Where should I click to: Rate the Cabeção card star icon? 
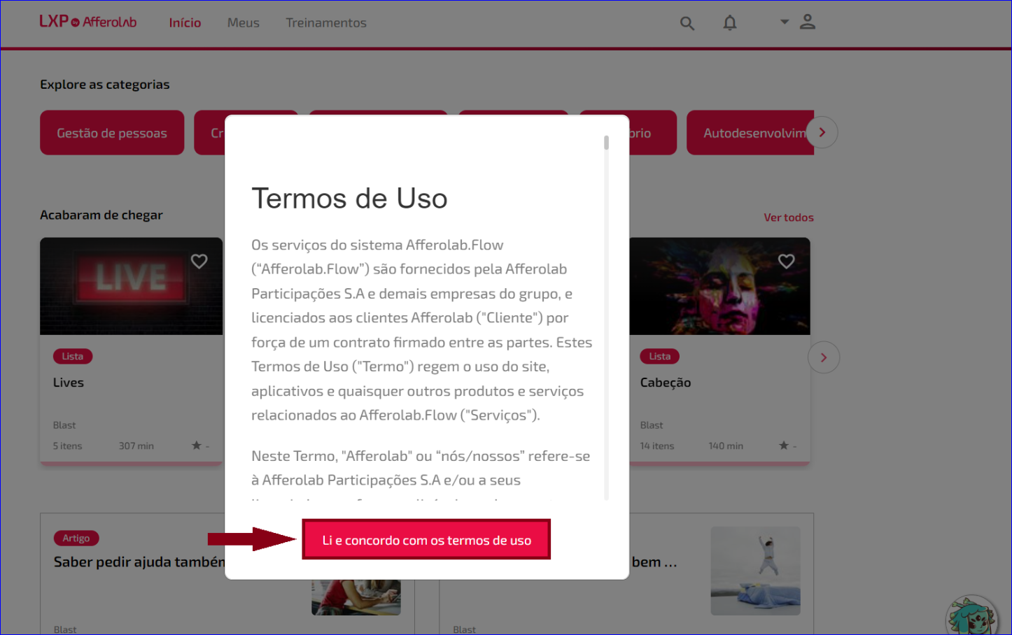[783, 445]
